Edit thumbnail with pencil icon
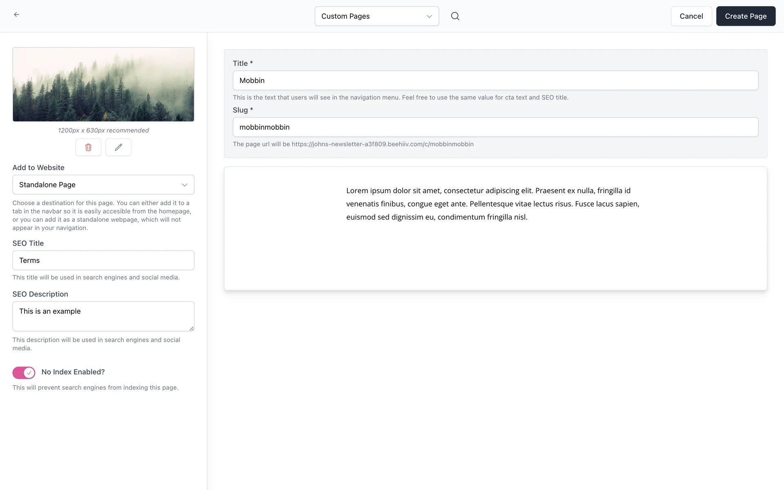784x490 pixels. (118, 147)
